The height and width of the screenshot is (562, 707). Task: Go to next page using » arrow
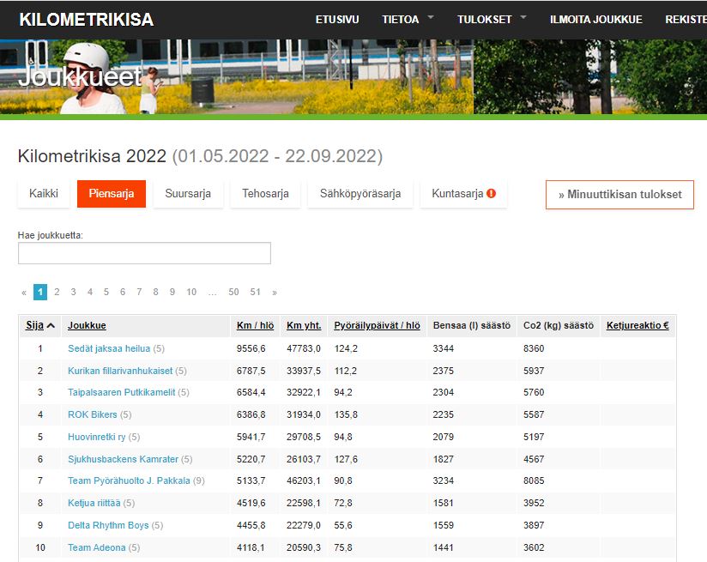pyautogui.click(x=275, y=293)
